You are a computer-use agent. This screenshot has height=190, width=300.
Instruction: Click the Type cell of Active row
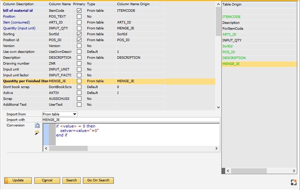tap(101, 93)
